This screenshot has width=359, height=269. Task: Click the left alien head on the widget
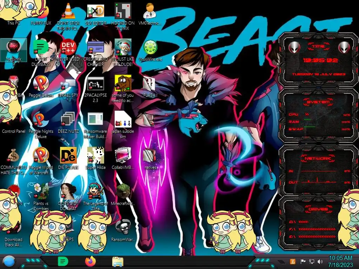[x=294, y=47]
